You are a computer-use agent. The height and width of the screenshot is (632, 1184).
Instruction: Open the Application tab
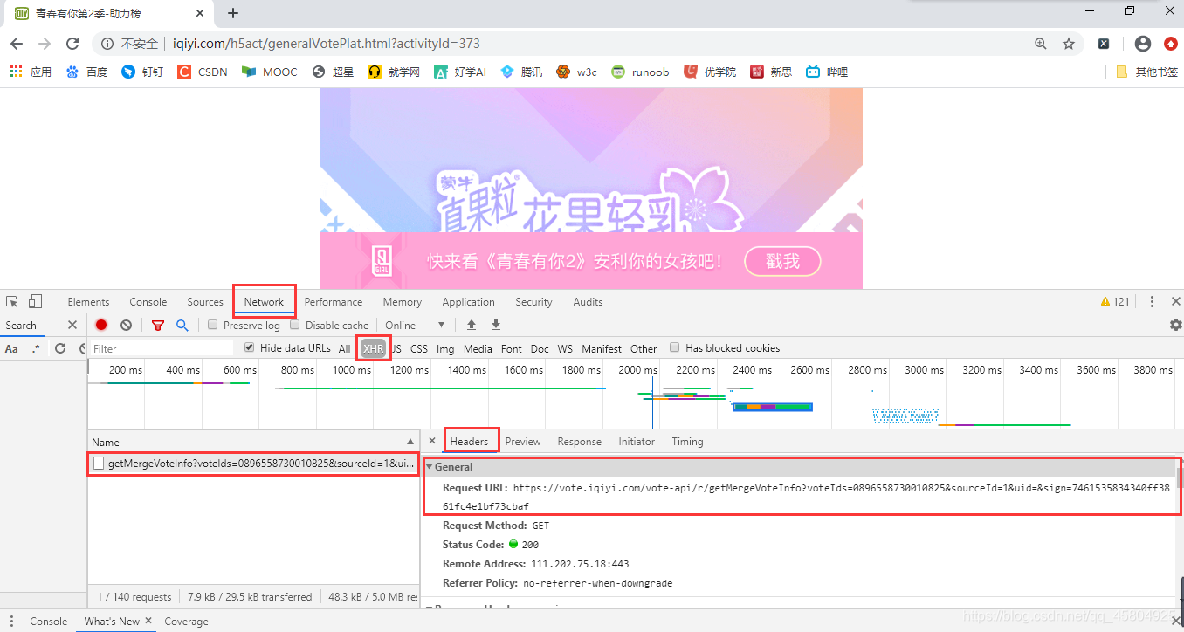(468, 301)
